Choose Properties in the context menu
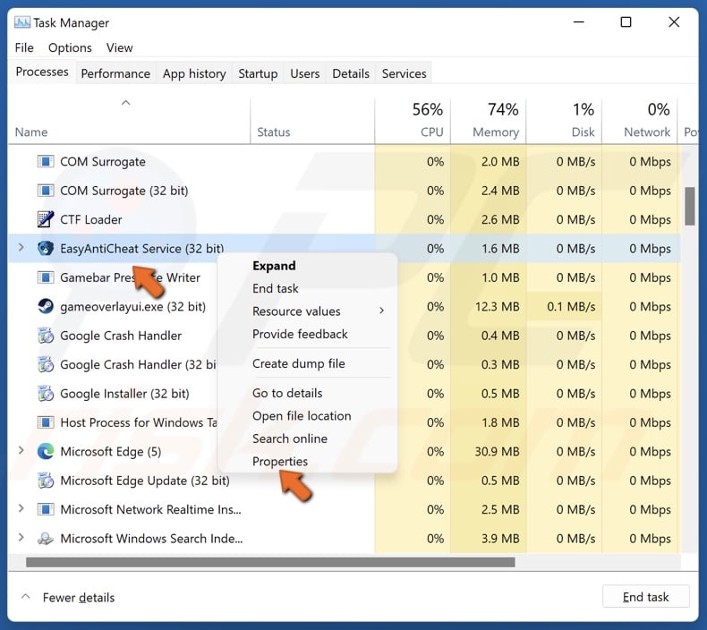The width and height of the screenshot is (707, 630). (x=308, y=462)
